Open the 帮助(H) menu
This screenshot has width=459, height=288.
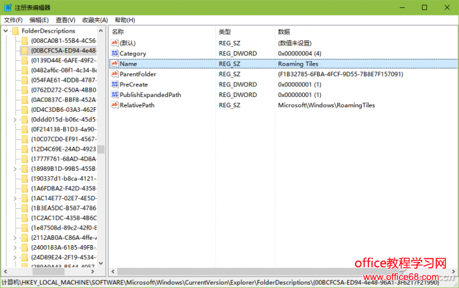pyautogui.click(x=125, y=20)
